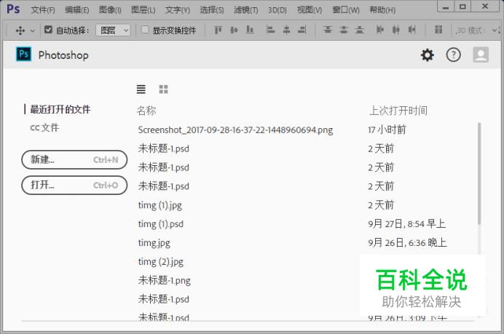Toggle the 自动选择 checkbox
The width and height of the screenshot is (504, 334).
(48, 30)
